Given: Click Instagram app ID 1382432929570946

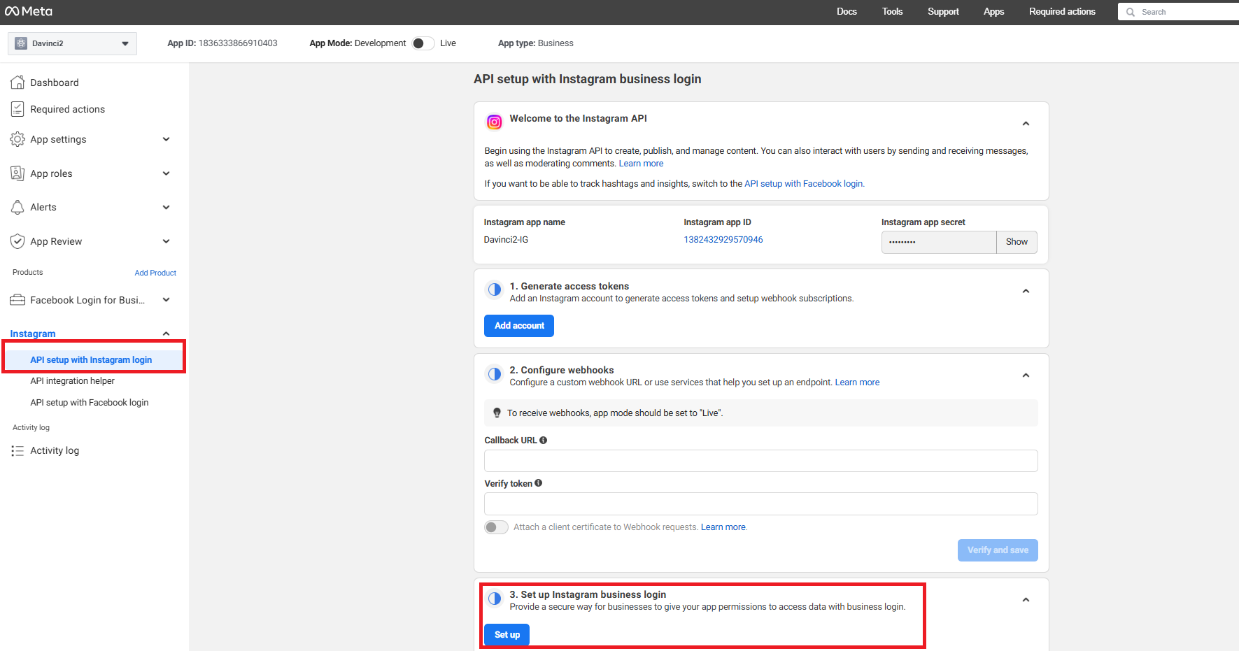Looking at the screenshot, I should (723, 240).
